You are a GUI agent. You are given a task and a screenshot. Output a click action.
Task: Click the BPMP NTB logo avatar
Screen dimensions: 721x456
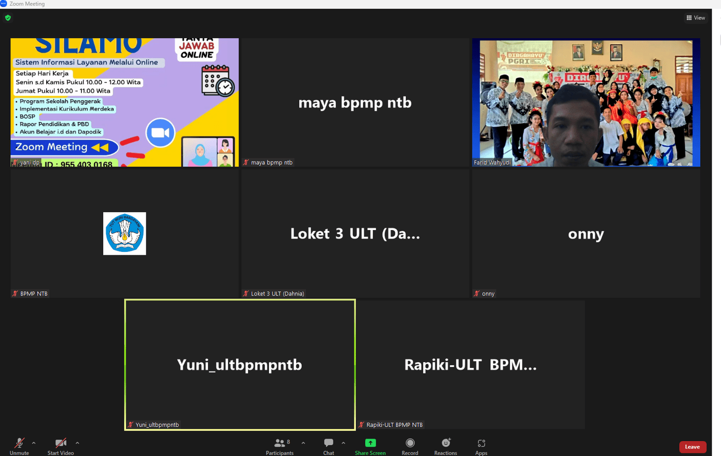coord(125,233)
